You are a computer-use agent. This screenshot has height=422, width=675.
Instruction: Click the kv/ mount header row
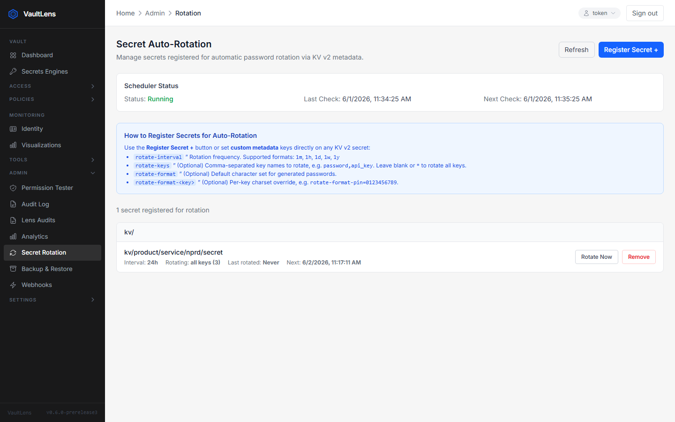390,232
